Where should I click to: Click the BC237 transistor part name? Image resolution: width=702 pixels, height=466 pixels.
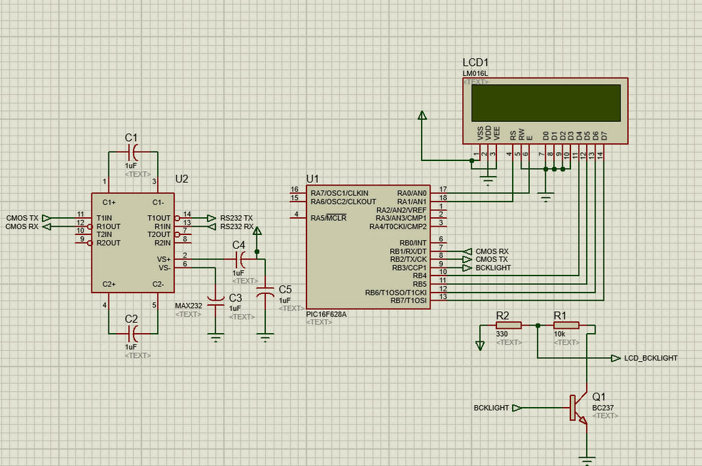click(x=603, y=408)
